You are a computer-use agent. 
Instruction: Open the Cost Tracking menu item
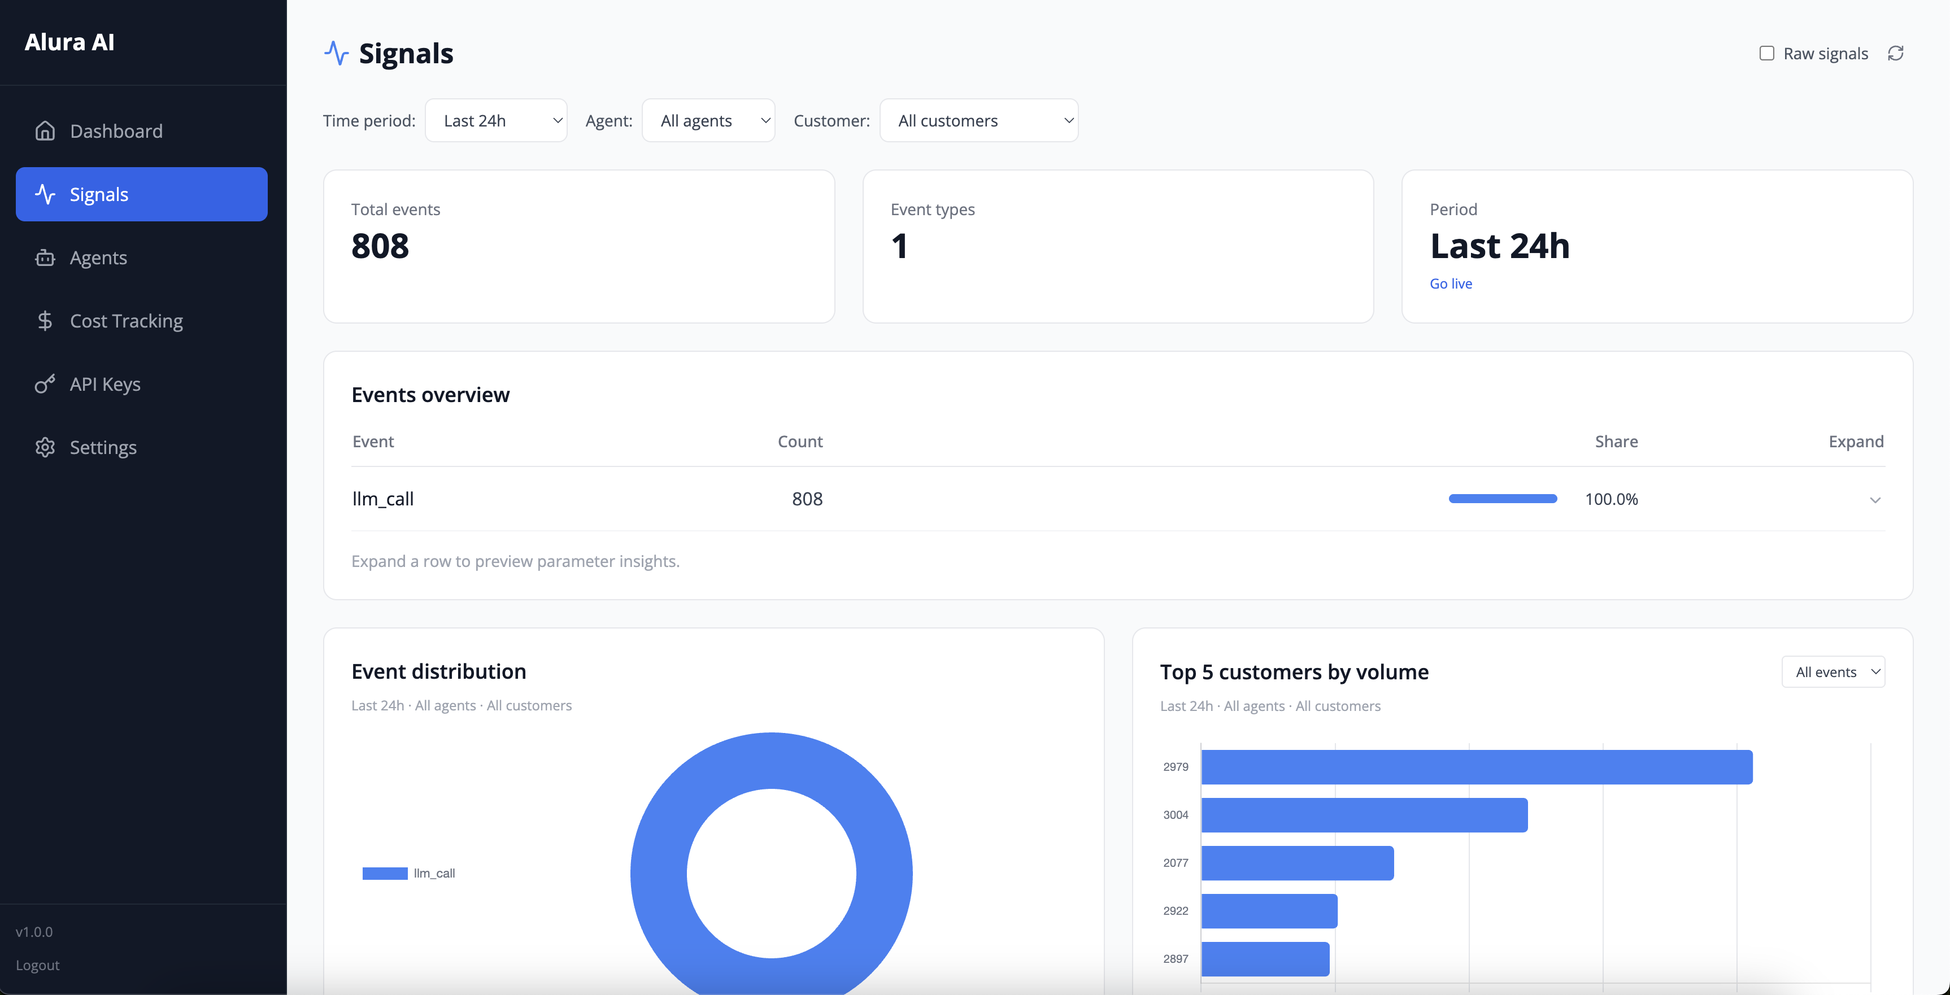127,321
